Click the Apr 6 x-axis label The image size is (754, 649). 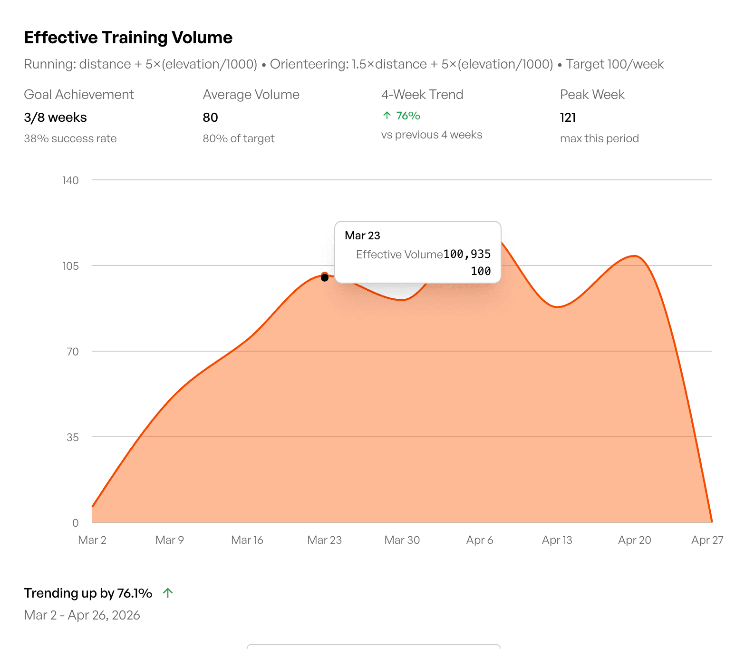click(x=480, y=540)
